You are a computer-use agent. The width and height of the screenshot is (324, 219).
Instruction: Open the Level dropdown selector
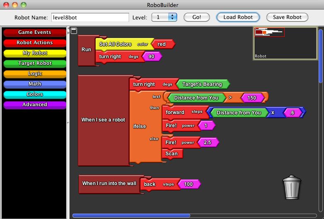click(164, 17)
